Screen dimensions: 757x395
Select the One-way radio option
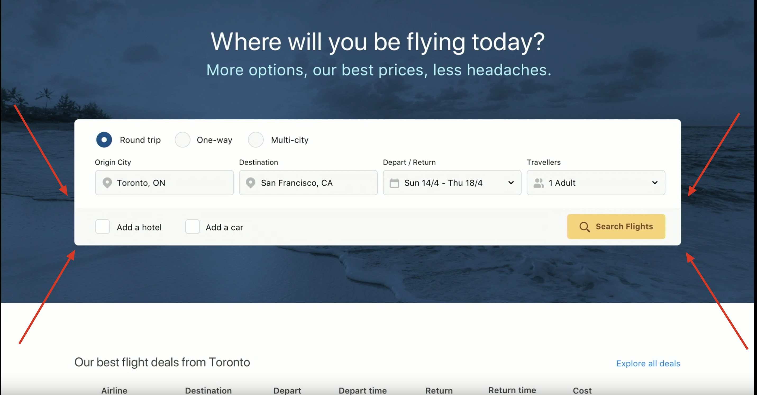(x=183, y=140)
